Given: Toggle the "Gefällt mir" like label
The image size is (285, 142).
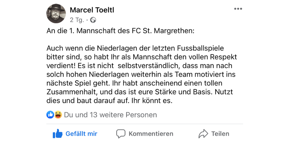Looking at the screenshot, I should [x=81, y=134].
